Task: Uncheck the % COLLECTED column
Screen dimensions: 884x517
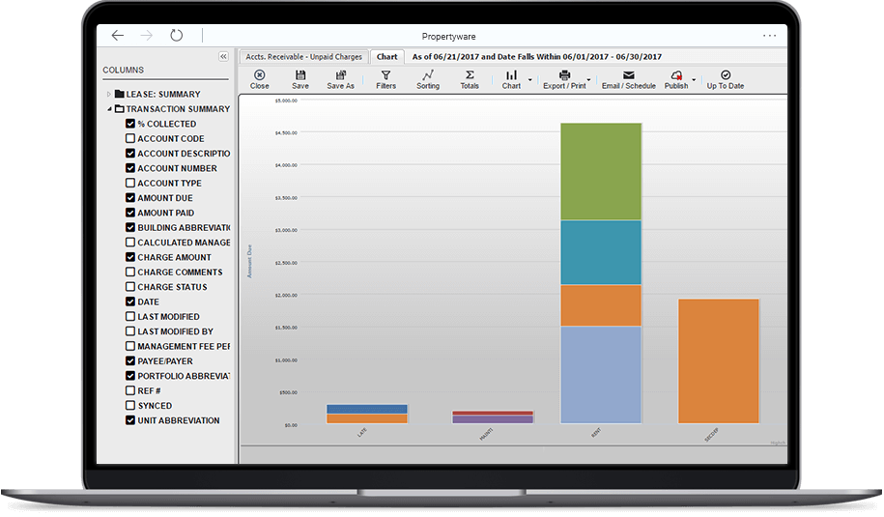Action: click(130, 124)
